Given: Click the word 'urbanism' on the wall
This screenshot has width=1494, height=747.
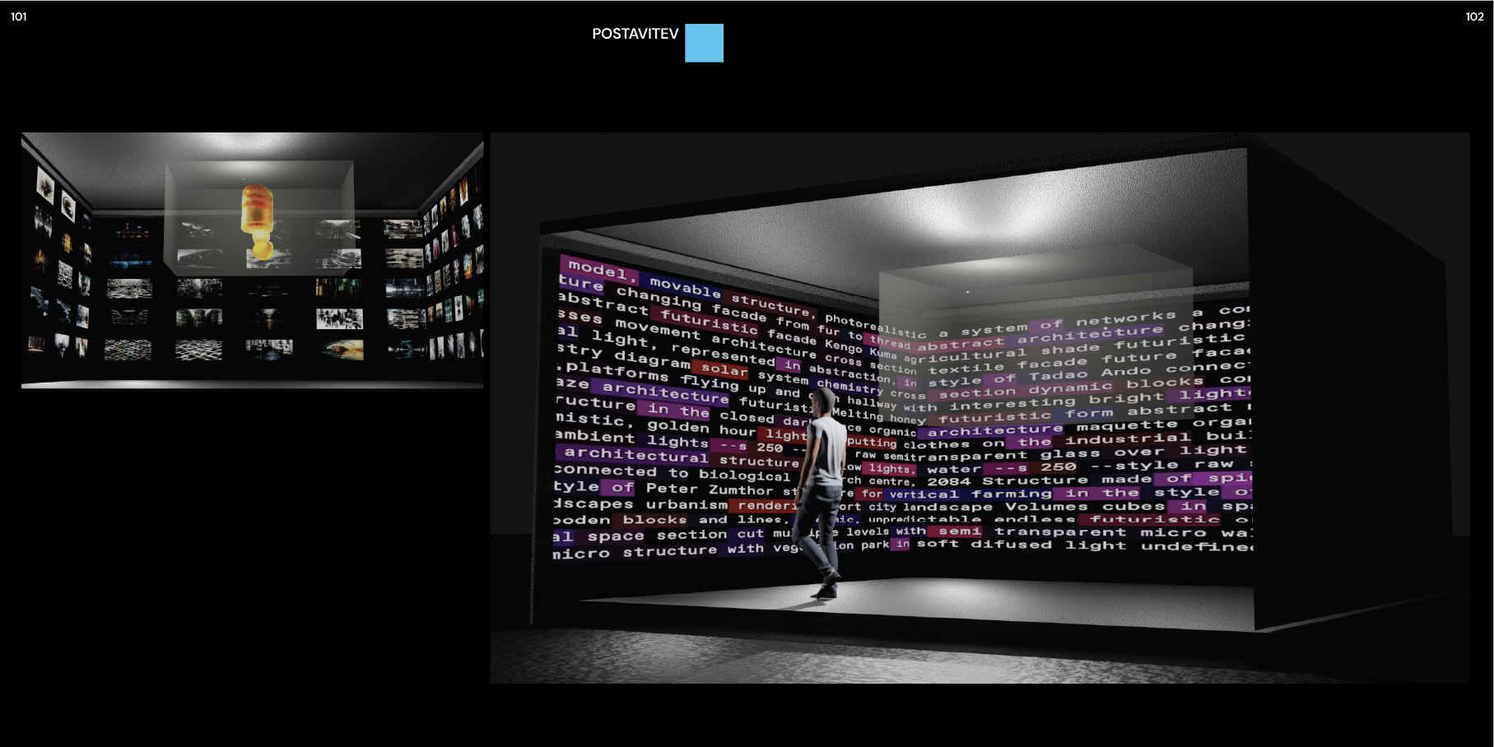Looking at the screenshot, I should pos(686,504).
